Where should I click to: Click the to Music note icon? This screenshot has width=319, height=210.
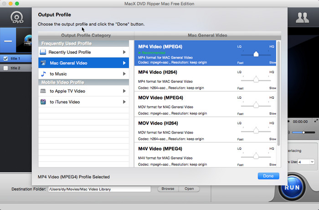pos(43,74)
